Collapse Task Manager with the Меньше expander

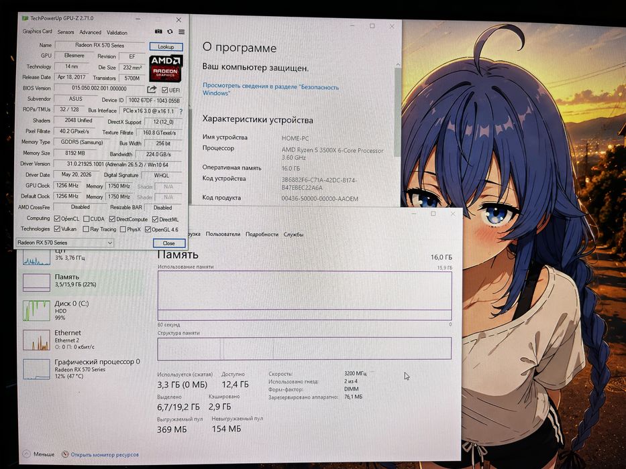coord(39,454)
